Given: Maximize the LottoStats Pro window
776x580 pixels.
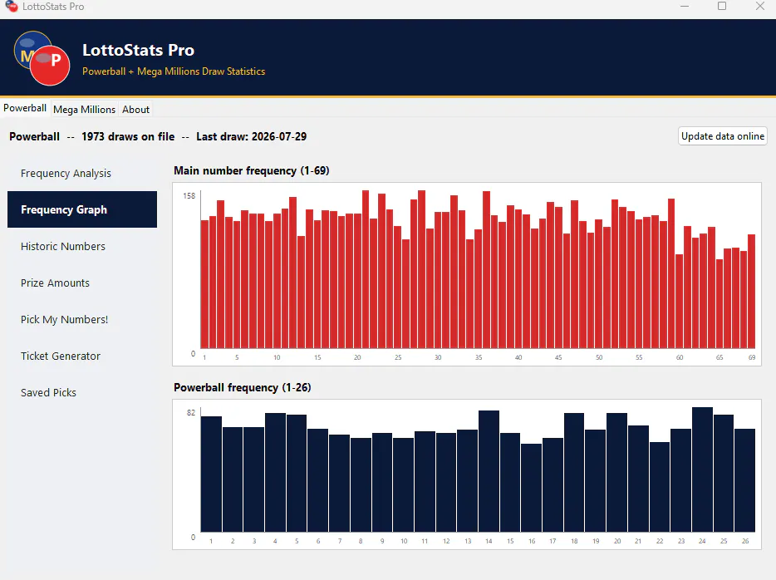Looking at the screenshot, I should coord(722,7).
